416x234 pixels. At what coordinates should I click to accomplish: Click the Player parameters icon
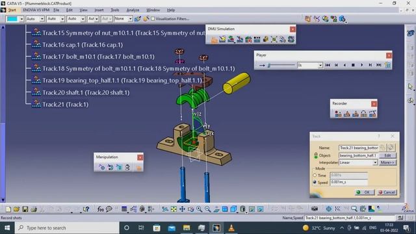[387, 65]
